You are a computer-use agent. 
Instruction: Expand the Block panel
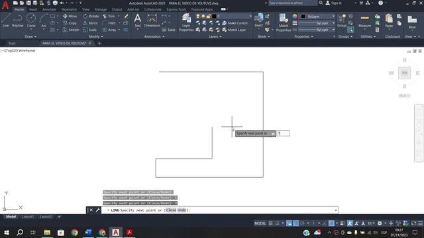pyautogui.click(x=264, y=36)
